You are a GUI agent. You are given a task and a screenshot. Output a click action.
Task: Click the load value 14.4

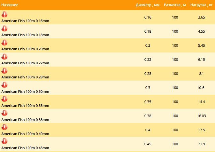tap(202, 102)
